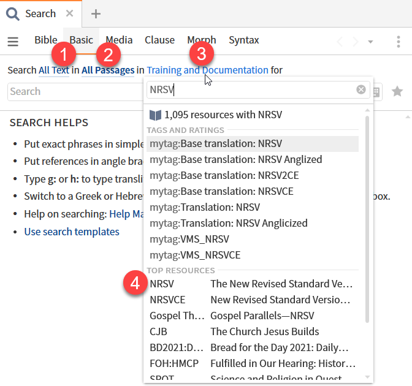The height and width of the screenshot is (386, 412).
Task: Switch to the Syntax search tab
Action: click(x=243, y=40)
